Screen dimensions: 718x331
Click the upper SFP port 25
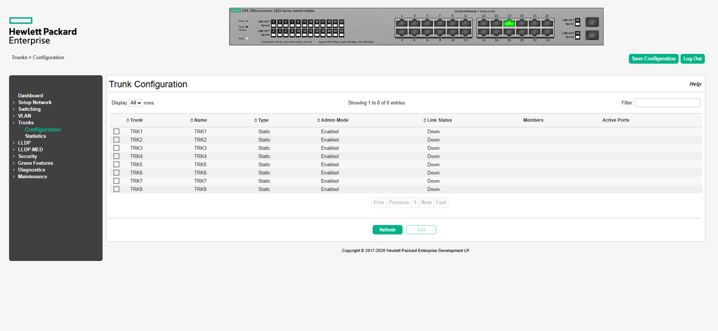(592, 22)
